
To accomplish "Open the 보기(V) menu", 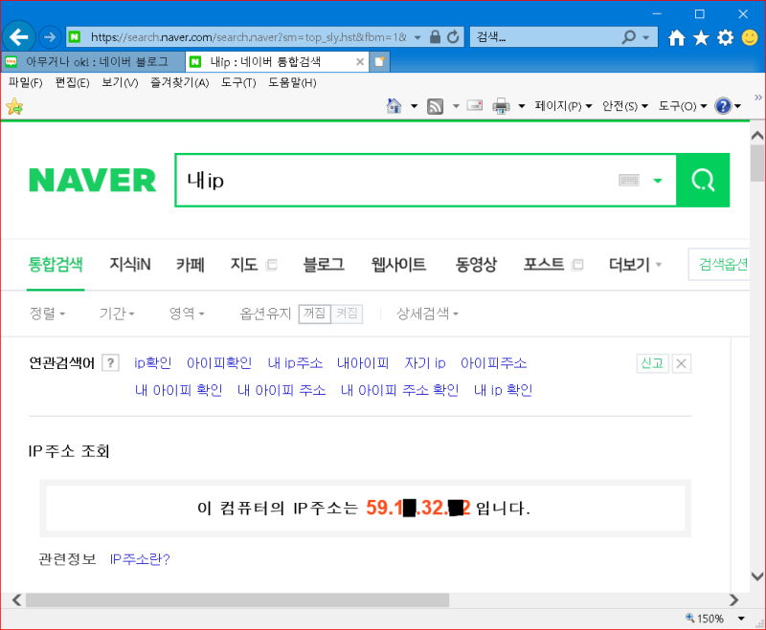I will [x=120, y=83].
